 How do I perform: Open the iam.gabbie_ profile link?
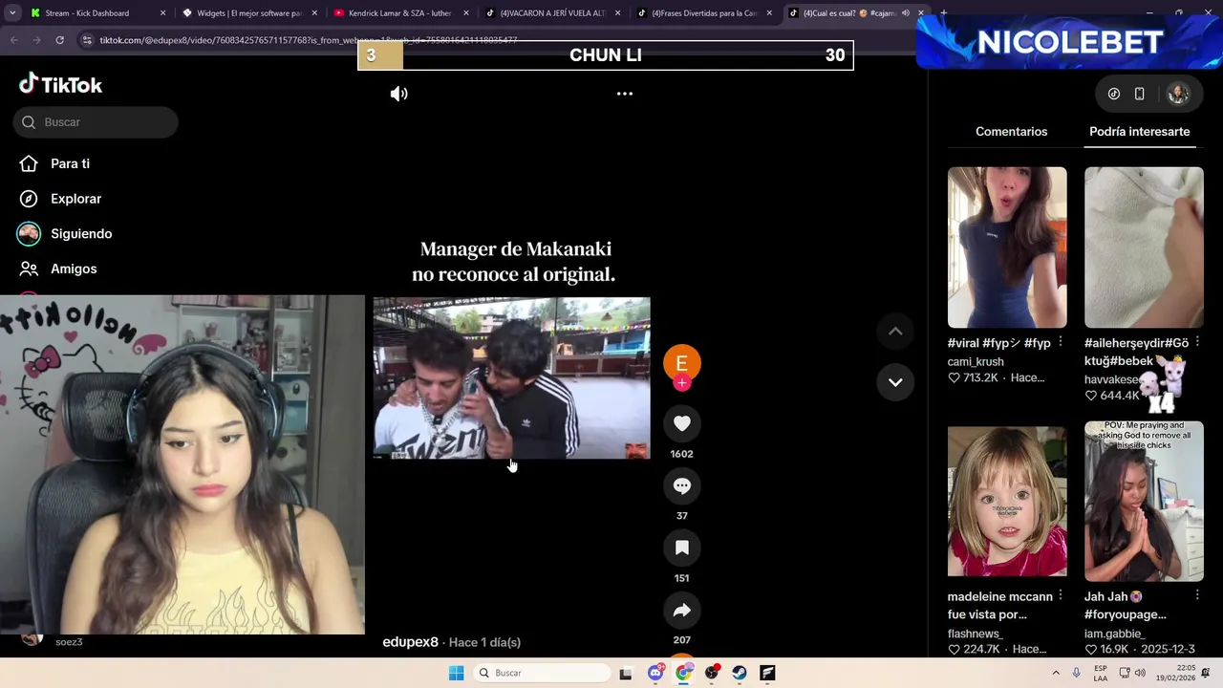point(1114,634)
